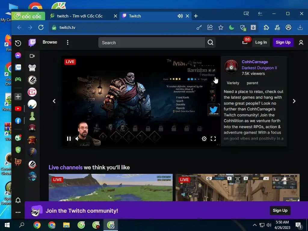Open the Cốc Cốc browser history sidebar icon
Screen dimensions: 308x231
(x=18, y=43)
